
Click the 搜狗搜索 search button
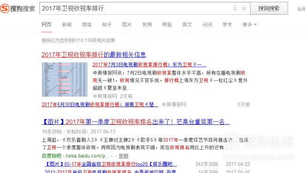pos(269,8)
